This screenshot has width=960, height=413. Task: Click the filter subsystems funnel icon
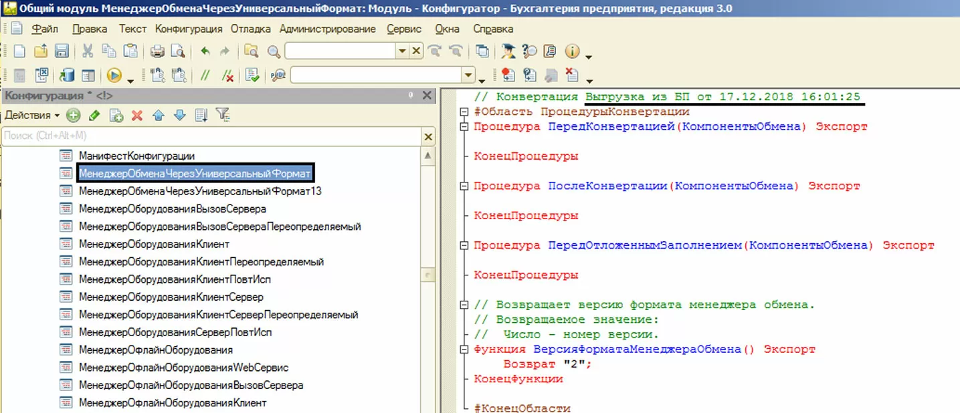click(222, 116)
